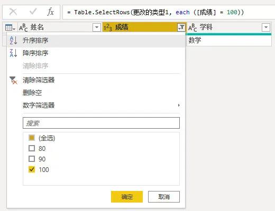Screen dimensions: 275x211
Task: Click the ABC text type icon for 学科
Action: point(192,27)
